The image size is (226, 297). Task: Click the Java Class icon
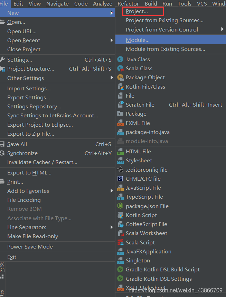pyautogui.click(x=120, y=59)
